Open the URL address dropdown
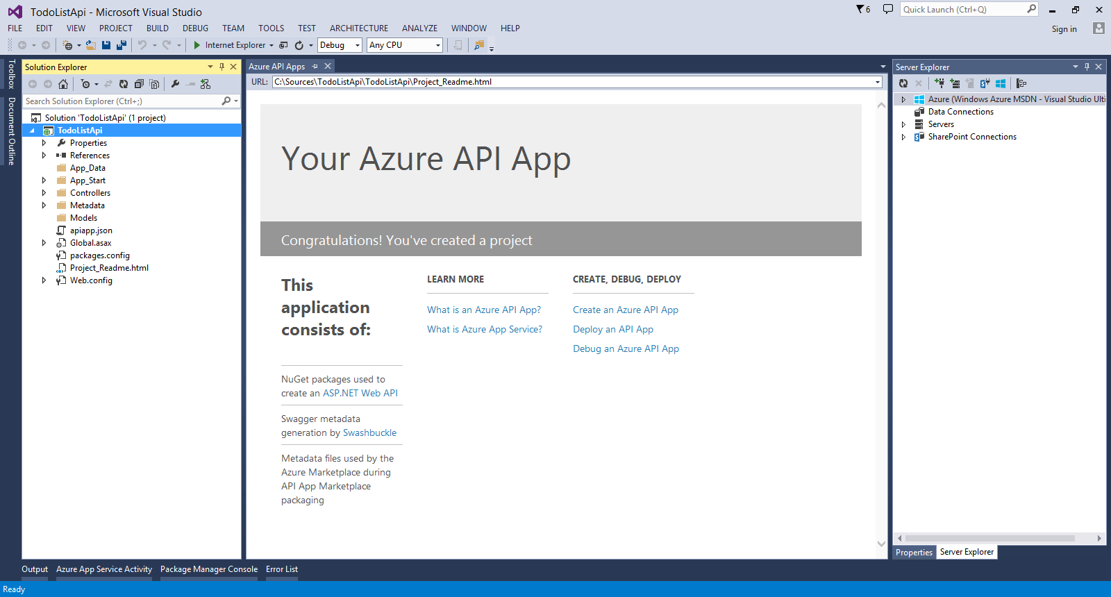This screenshot has width=1111, height=597. (878, 82)
